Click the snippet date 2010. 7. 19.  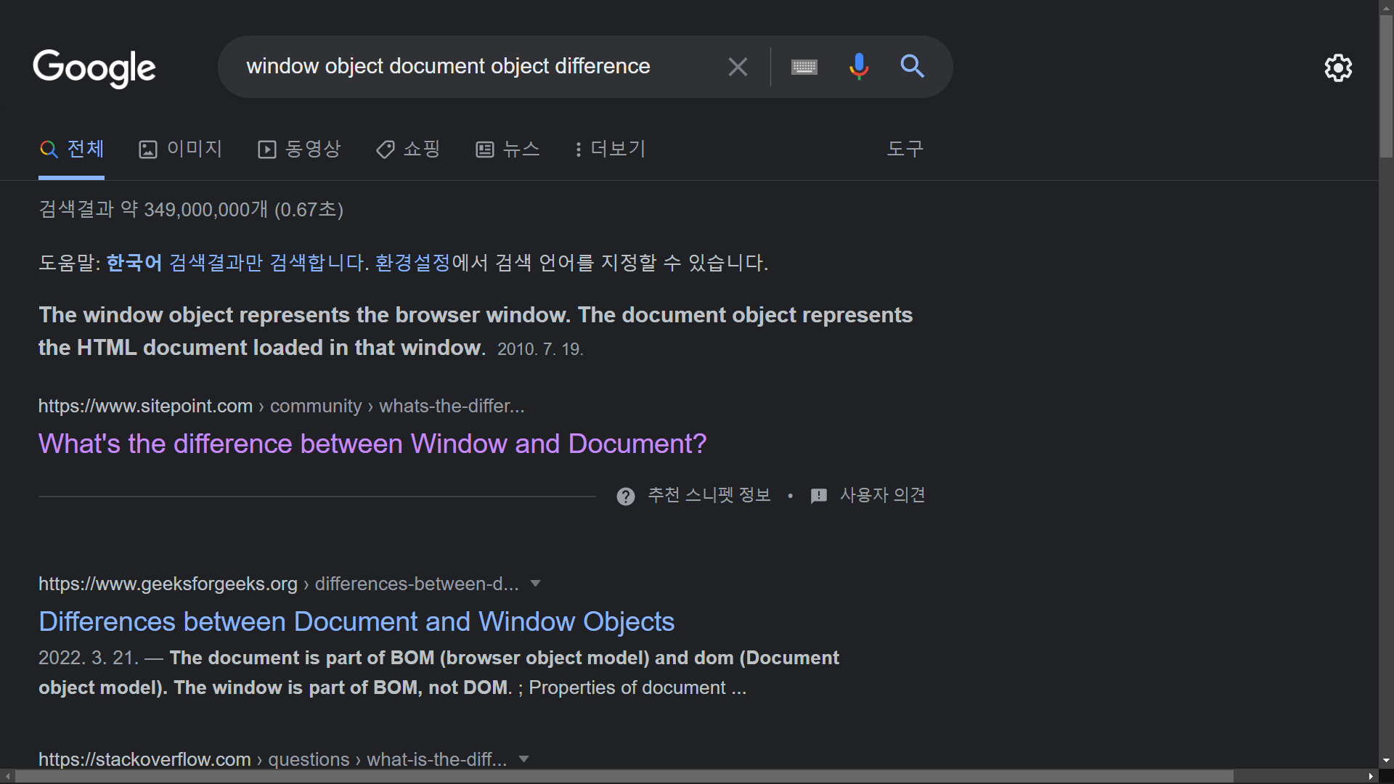tap(540, 349)
